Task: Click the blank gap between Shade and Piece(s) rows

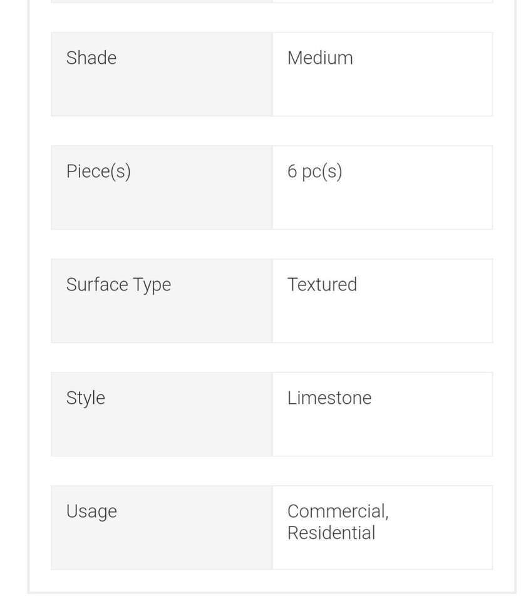Action: pyautogui.click(x=272, y=131)
